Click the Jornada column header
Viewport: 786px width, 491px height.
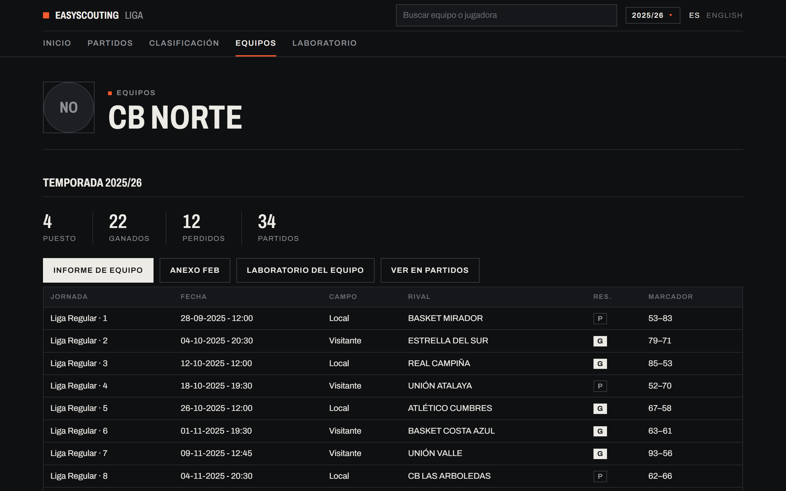click(x=69, y=297)
